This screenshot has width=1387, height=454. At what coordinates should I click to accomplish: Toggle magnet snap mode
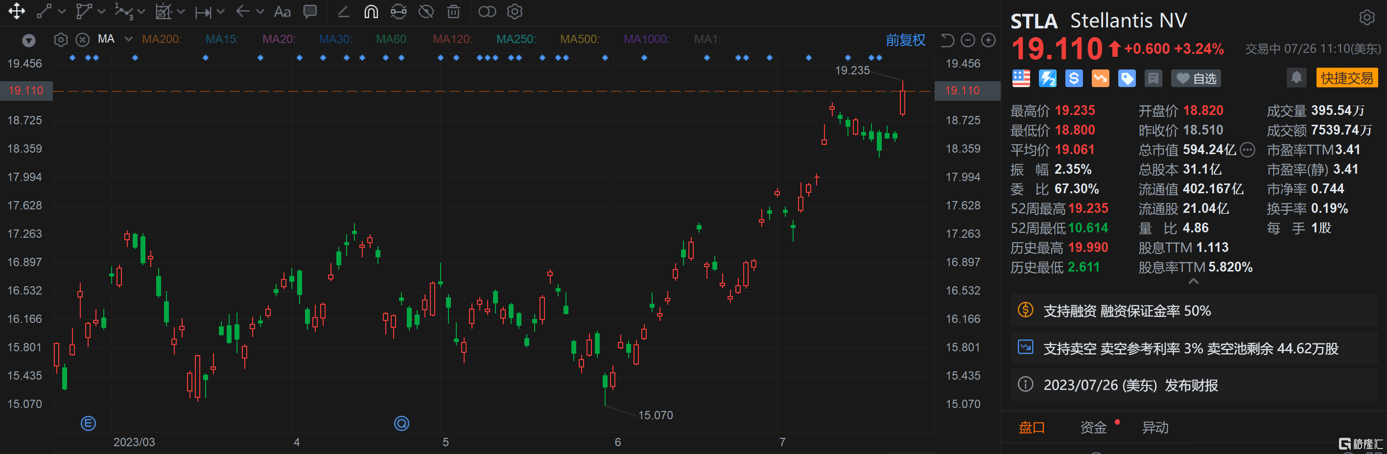point(371,11)
